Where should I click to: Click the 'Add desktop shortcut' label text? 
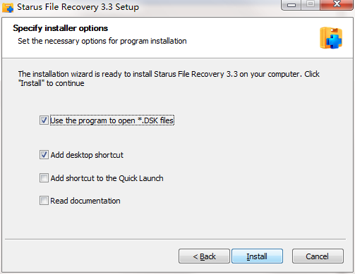coord(87,155)
